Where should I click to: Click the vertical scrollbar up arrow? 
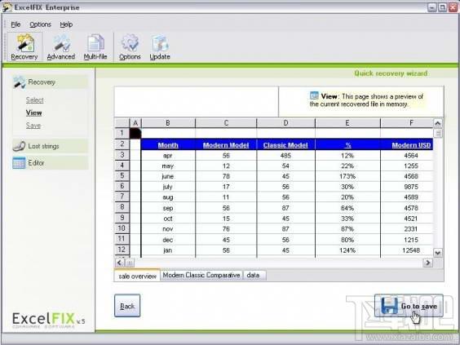[x=438, y=123]
